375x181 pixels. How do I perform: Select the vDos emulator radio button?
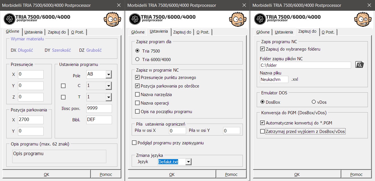(x=314, y=102)
